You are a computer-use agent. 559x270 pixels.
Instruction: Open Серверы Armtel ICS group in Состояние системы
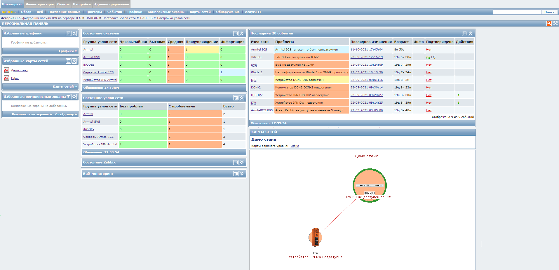coord(98,72)
